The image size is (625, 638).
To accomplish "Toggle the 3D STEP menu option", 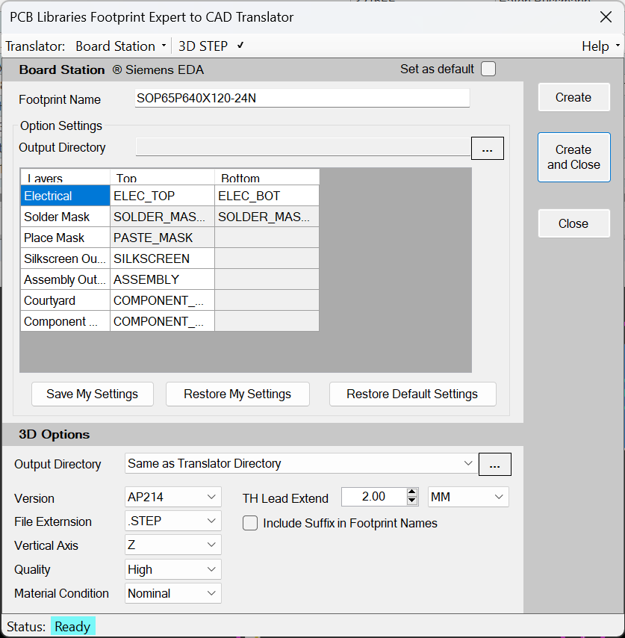I will click(x=211, y=46).
